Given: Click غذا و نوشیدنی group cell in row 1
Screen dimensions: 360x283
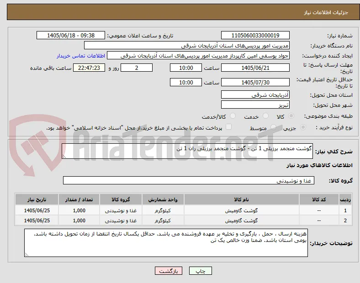Looking at the screenshot, I should (121, 210).
